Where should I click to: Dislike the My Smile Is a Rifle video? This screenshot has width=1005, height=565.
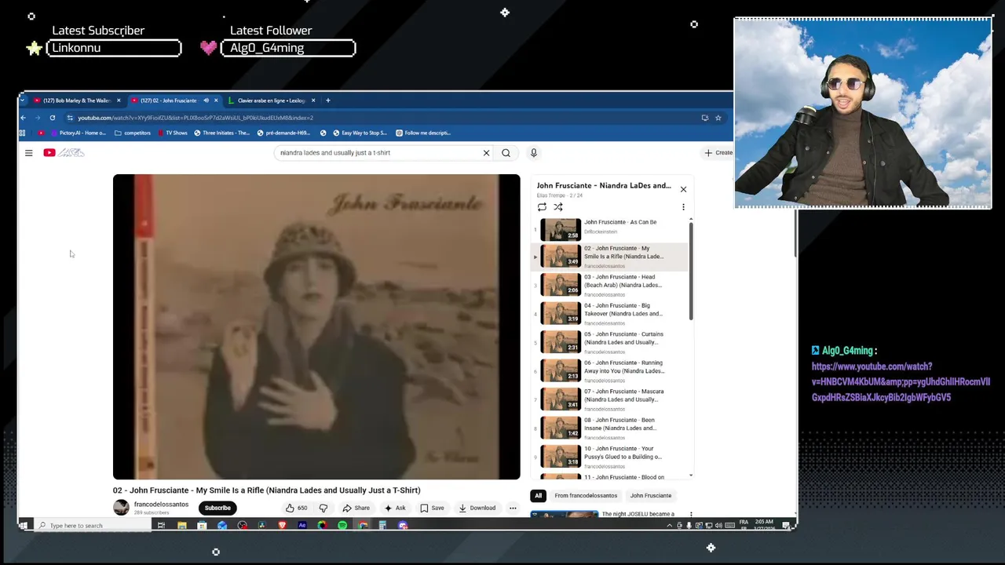click(323, 508)
